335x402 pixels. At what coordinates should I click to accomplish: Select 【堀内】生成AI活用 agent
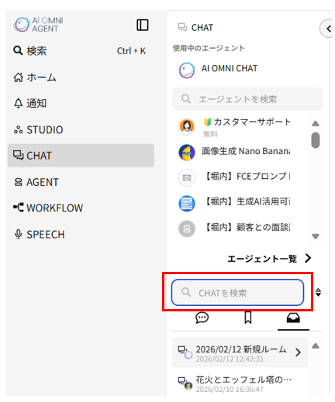pos(247,201)
